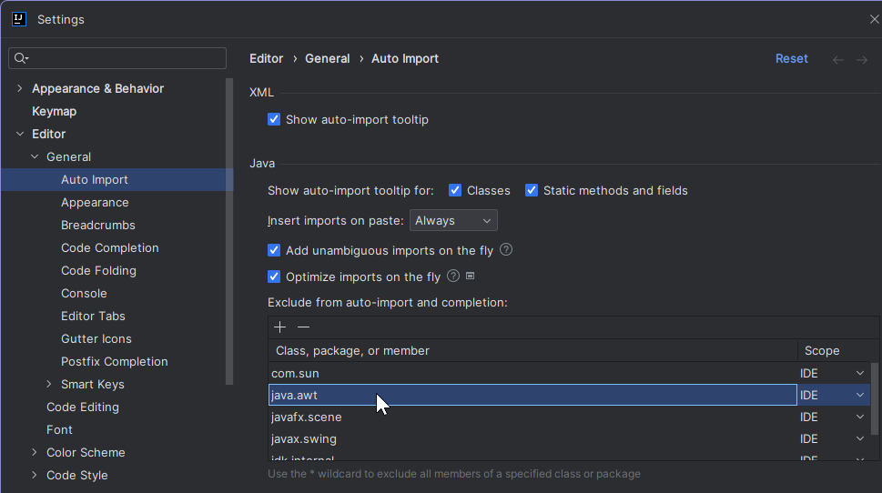Select Auto Import settings page
Viewport: 882px width, 493px height.
(x=95, y=179)
